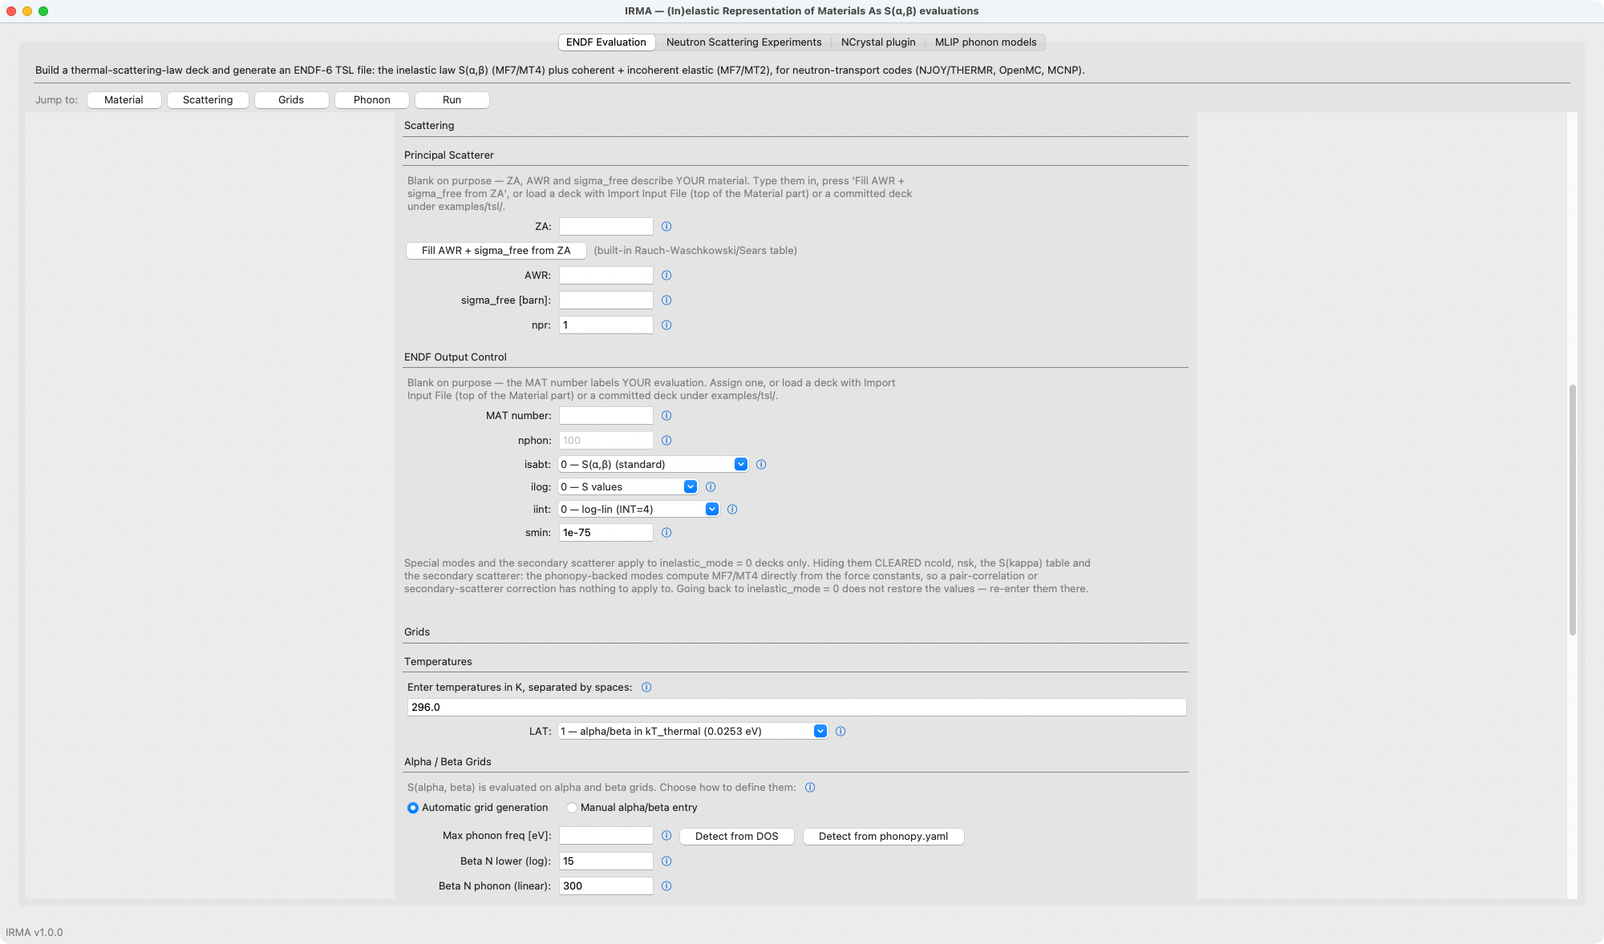
Task: Switch to Neutron Scattering Experiments tab
Action: pyautogui.click(x=743, y=42)
